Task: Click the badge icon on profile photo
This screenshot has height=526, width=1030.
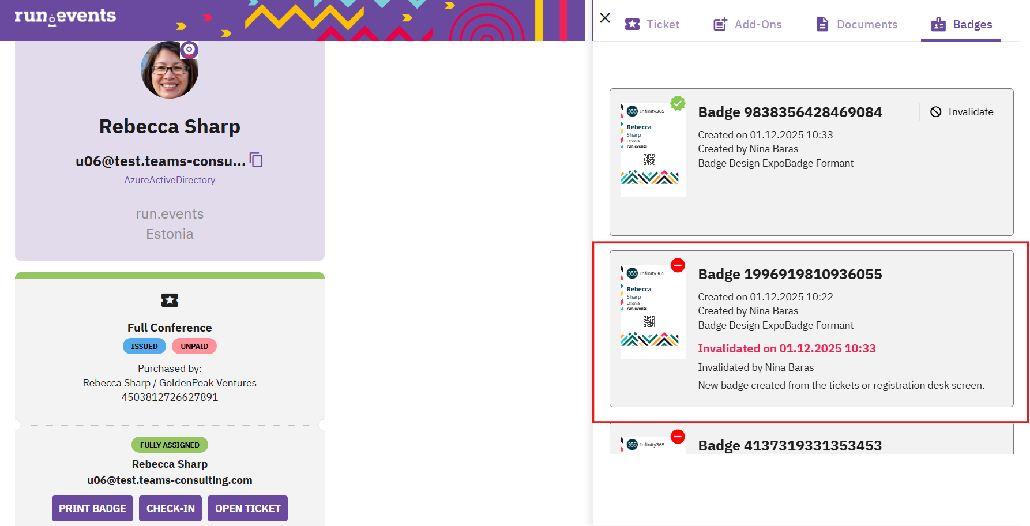Action: tap(189, 50)
